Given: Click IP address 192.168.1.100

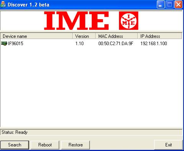Looking at the screenshot, I should [x=154, y=44].
